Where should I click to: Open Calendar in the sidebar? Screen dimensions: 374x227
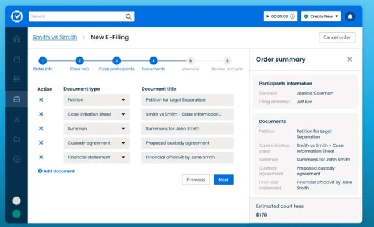pos(17,59)
